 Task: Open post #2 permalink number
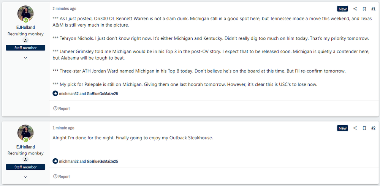coord(373,128)
